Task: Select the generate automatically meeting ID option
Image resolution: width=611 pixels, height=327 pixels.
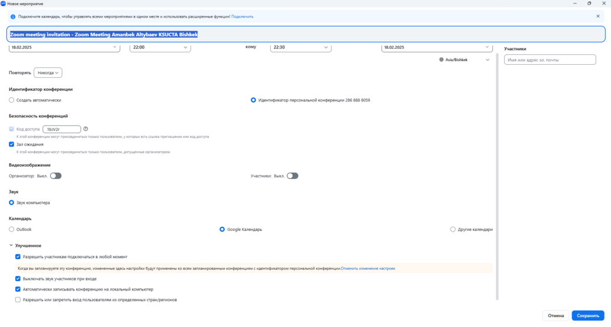Action: coord(12,100)
